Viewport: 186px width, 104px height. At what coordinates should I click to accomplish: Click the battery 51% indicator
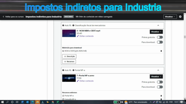pos(117,102)
